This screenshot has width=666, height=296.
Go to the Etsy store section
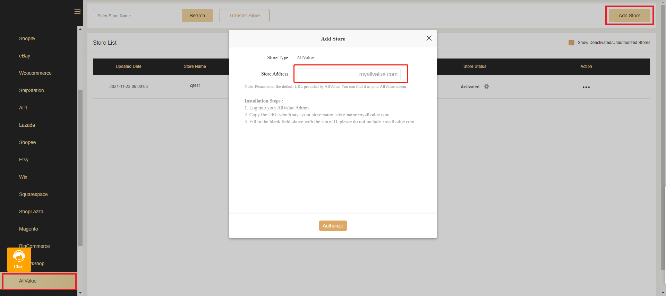[x=24, y=160]
